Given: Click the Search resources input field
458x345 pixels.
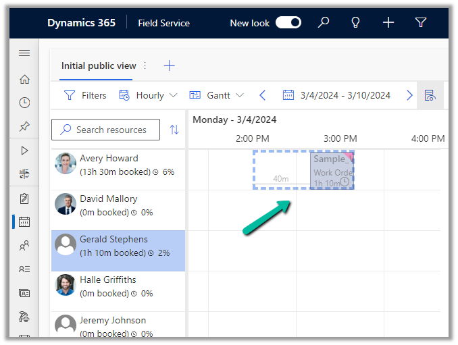Looking at the screenshot, I should click(x=111, y=130).
